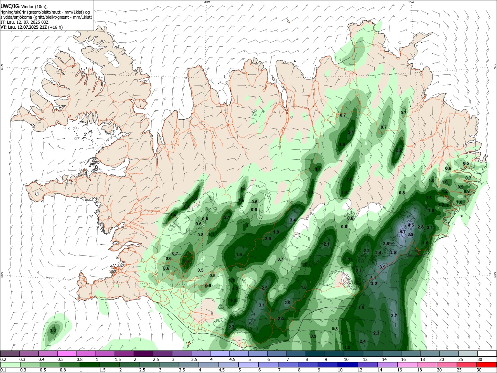Select the grey-green rain-scale swatch labeled 3

pos(169,364)
